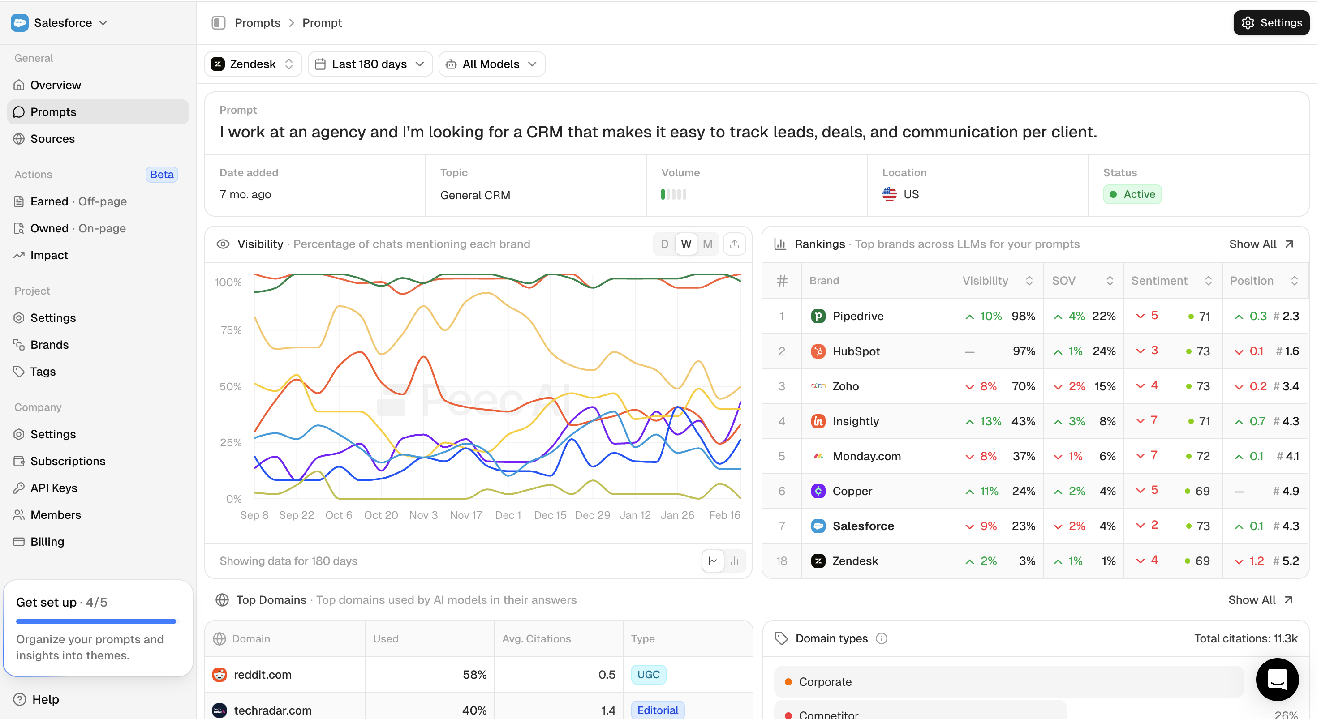Image resolution: width=1317 pixels, height=719 pixels.
Task: Click the Domain types info icon
Action: coord(882,638)
